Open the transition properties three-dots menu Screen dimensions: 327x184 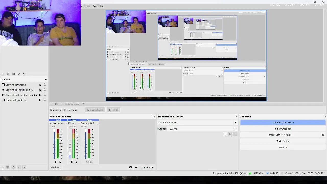tap(235, 134)
